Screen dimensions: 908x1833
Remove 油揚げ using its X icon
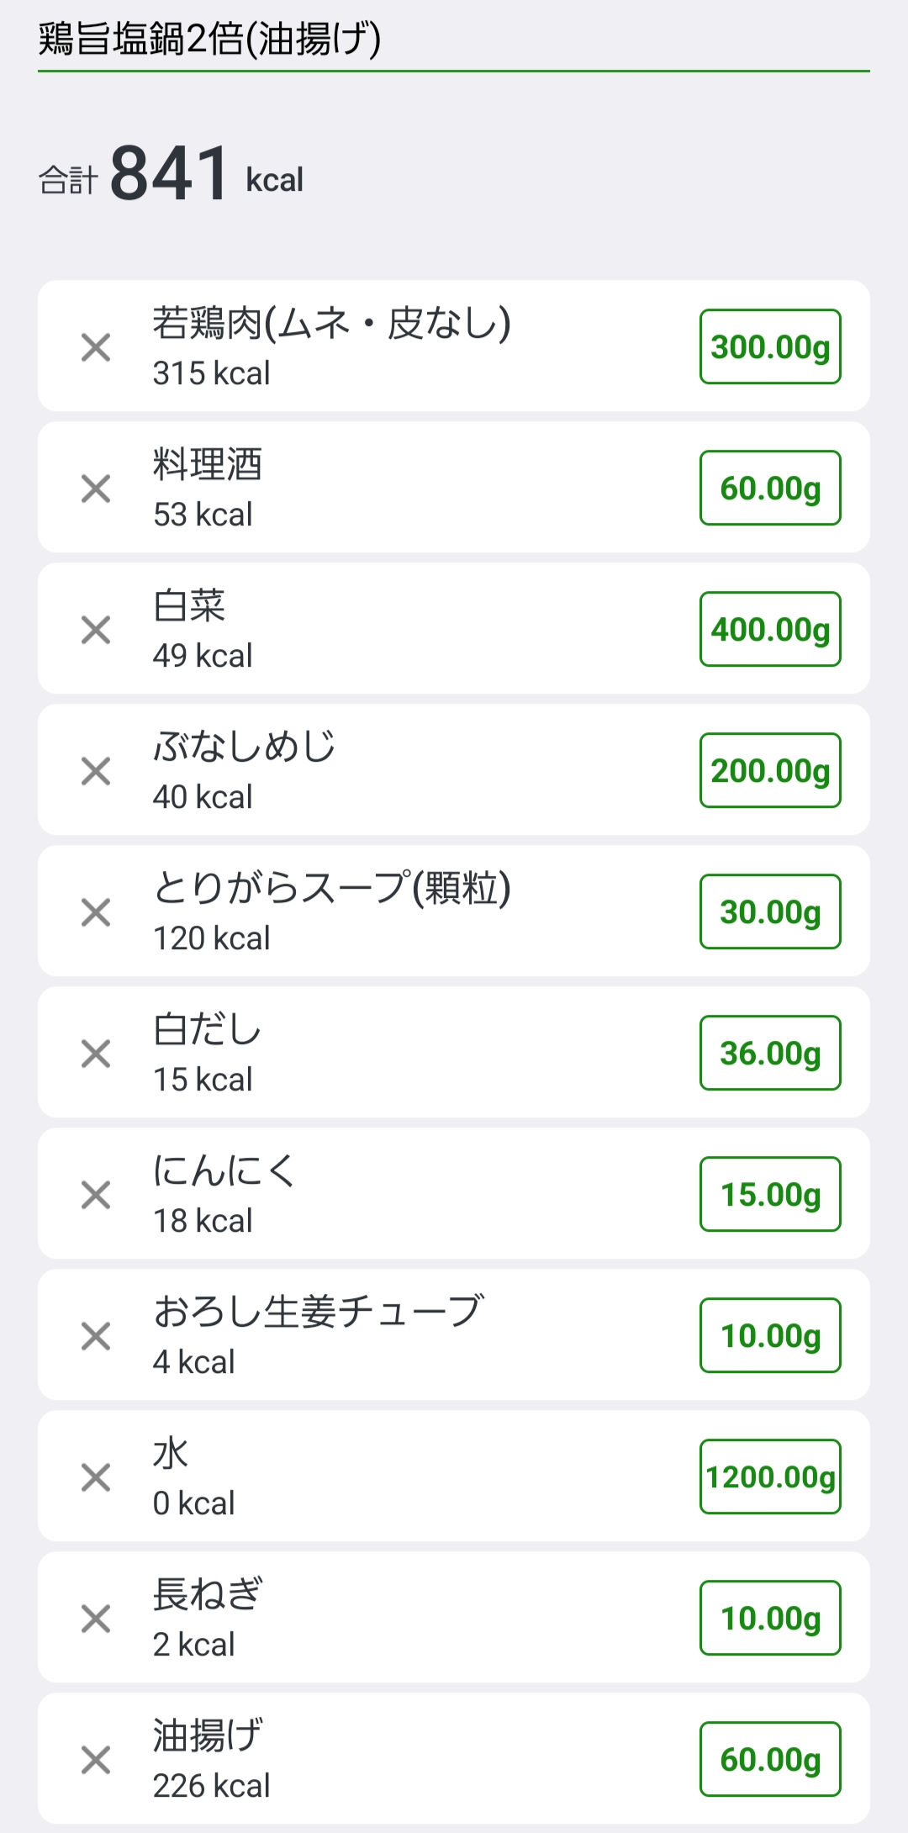tap(96, 1759)
